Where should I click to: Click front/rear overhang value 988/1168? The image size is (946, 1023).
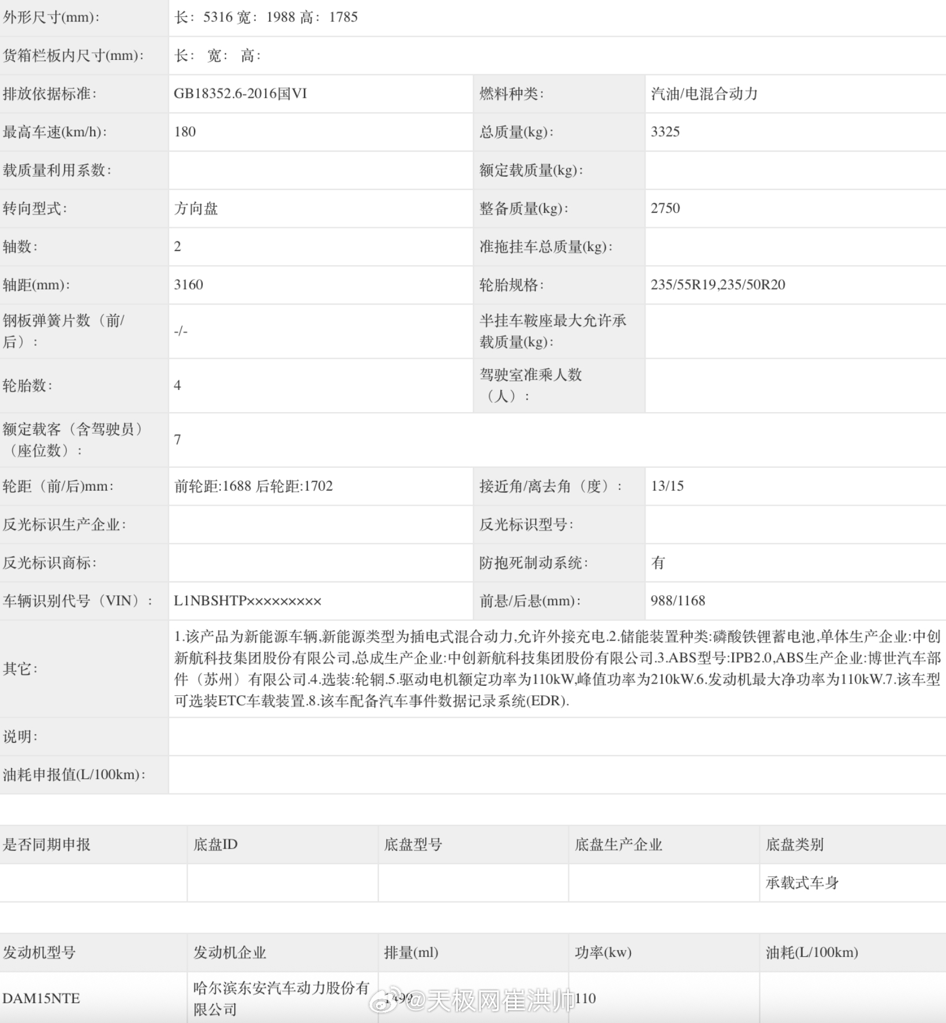[x=678, y=601]
